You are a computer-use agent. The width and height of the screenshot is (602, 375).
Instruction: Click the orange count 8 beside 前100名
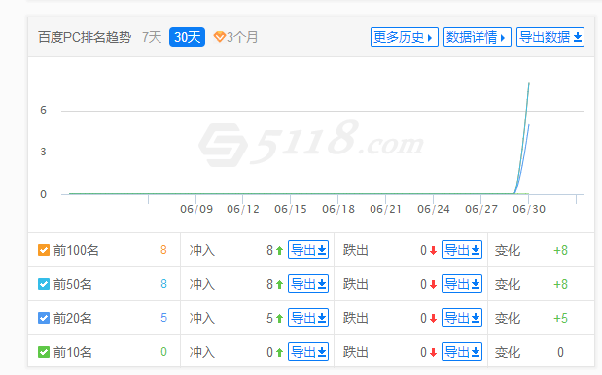point(163,250)
